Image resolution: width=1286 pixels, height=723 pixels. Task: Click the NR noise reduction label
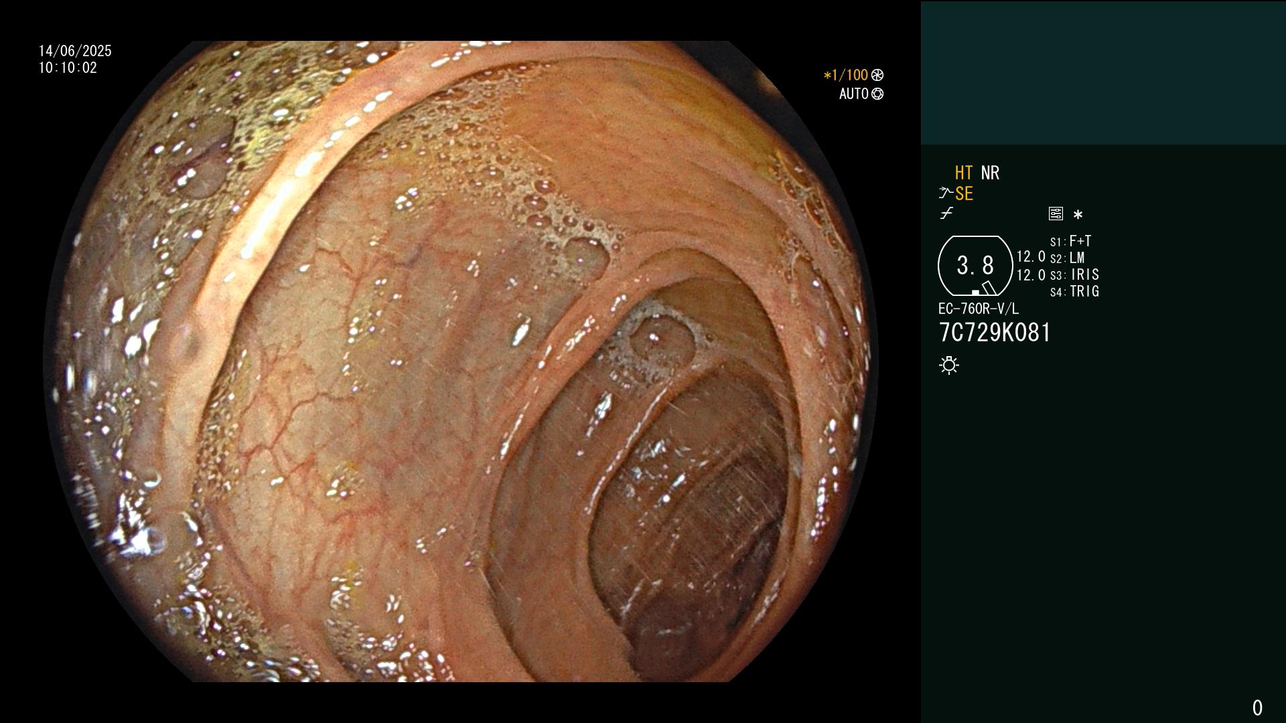coord(990,173)
